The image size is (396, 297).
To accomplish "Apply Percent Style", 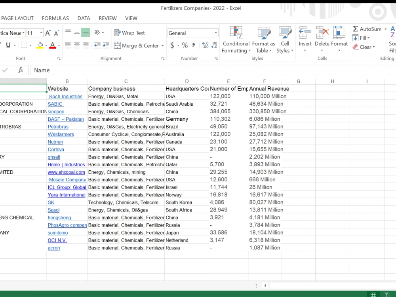I will tap(185, 46).
